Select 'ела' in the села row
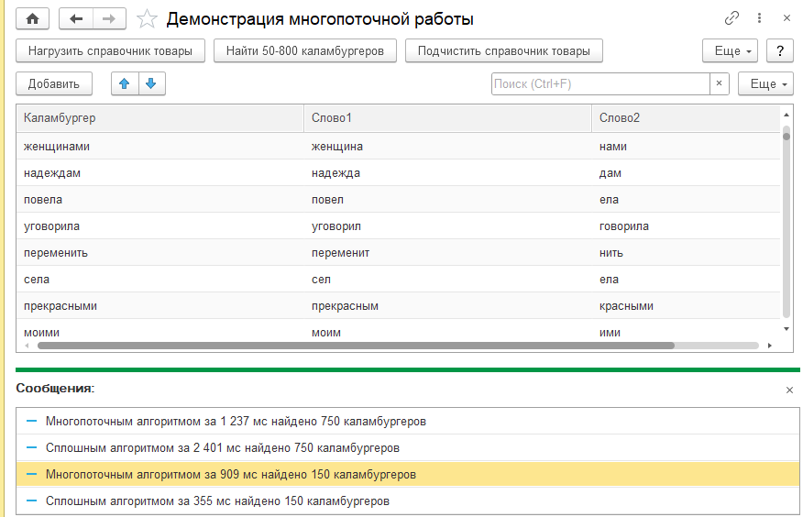803x517 pixels. (x=686, y=280)
